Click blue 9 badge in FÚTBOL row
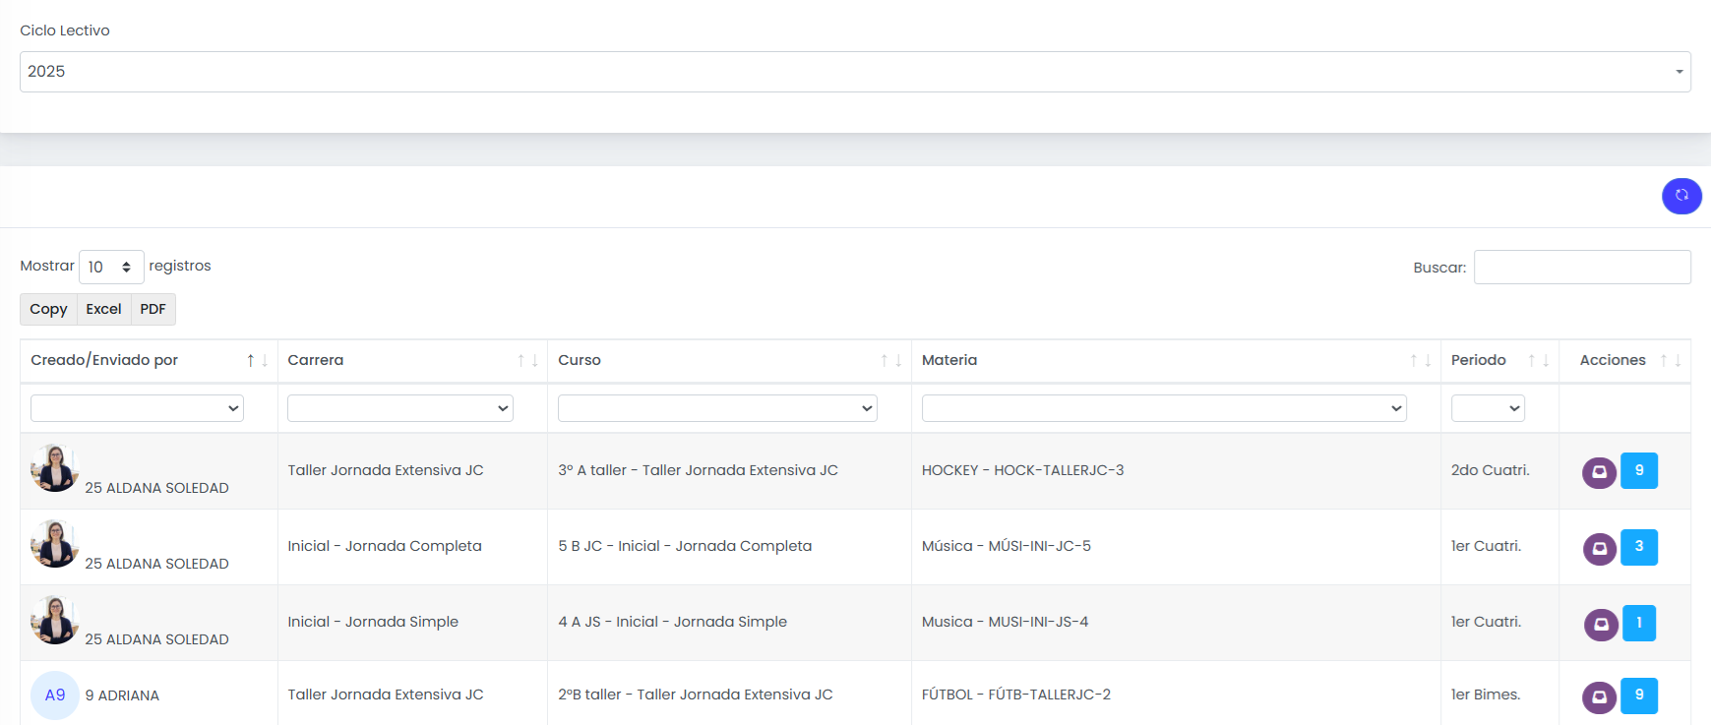1711x725 pixels. tap(1639, 695)
